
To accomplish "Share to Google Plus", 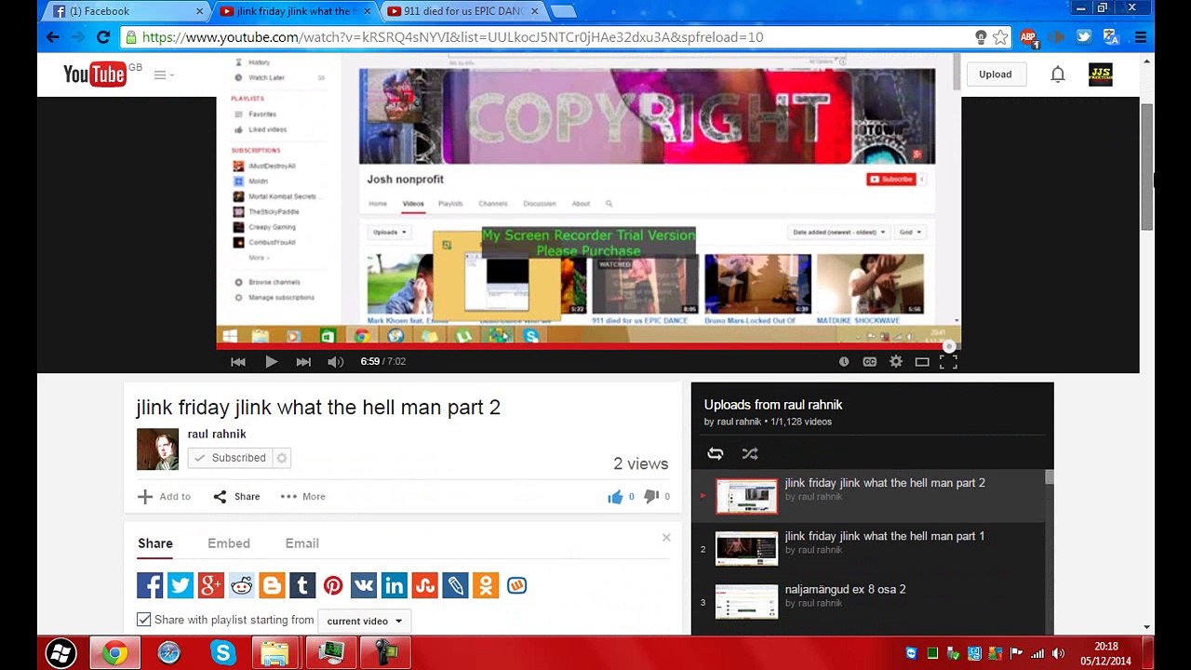I will point(211,585).
